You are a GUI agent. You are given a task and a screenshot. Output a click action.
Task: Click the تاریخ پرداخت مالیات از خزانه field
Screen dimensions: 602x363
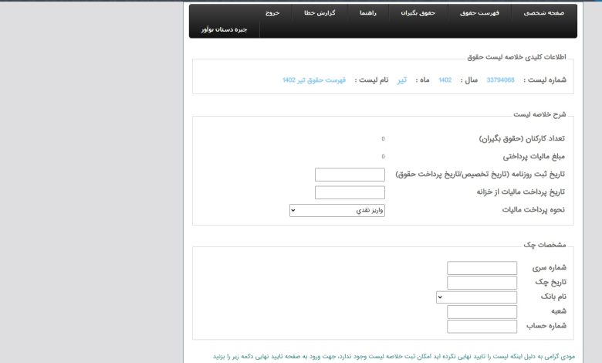(x=350, y=192)
